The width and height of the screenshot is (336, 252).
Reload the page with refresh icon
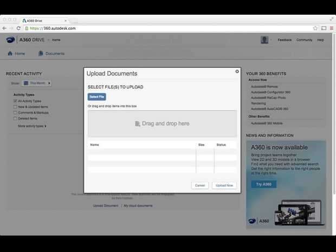click(18, 28)
